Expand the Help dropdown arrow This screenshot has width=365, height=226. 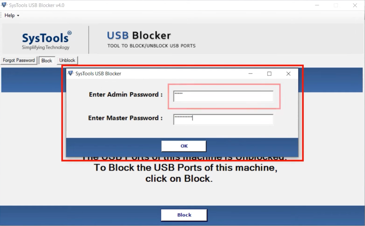(x=18, y=15)
